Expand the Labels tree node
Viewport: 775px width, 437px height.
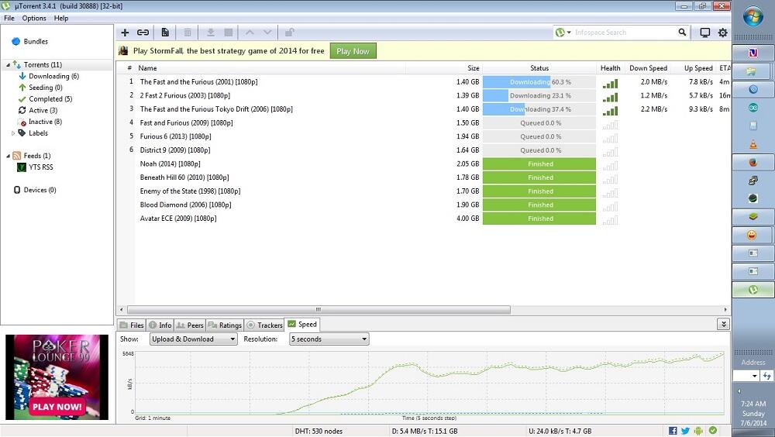[x=13, y=133]
